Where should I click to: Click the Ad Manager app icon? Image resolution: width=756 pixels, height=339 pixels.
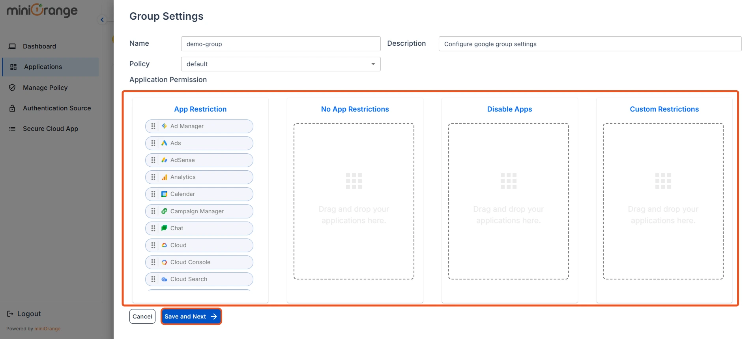point(164,126)
